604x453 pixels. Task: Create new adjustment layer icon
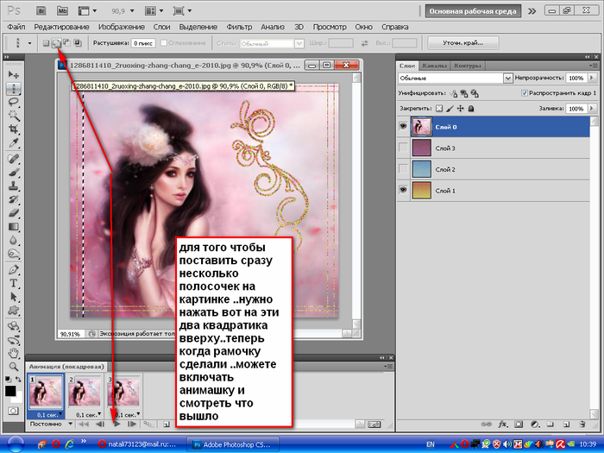pyautogui.click(x=534, y=425)
